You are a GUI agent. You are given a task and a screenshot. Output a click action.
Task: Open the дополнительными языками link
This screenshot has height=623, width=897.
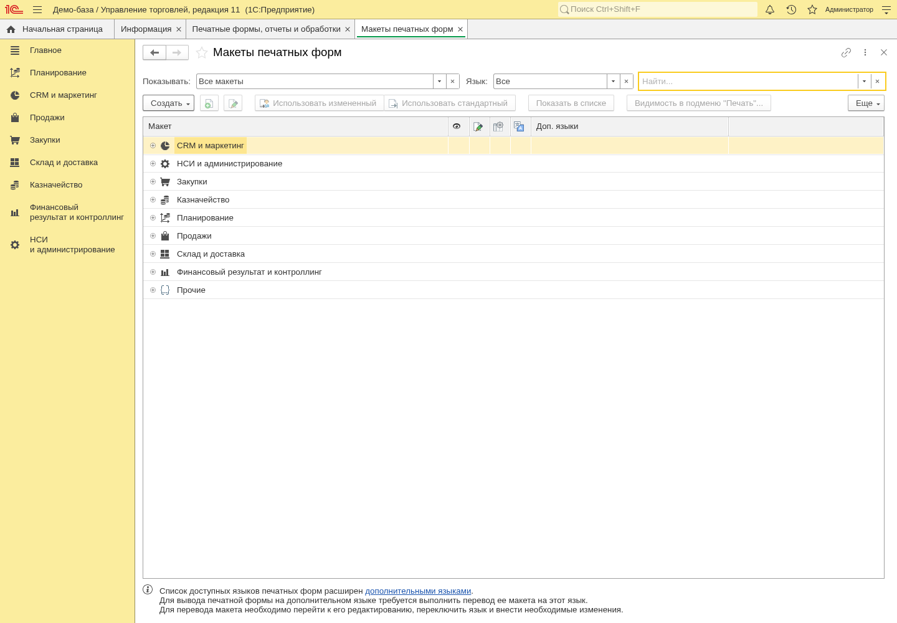coord(418,591)
